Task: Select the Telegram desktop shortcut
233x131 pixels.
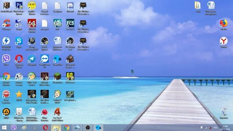Action: 32,59
